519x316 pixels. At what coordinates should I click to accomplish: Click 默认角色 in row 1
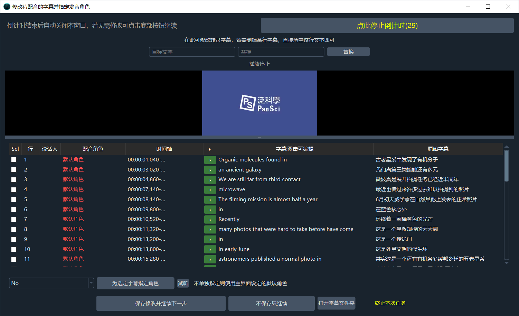(x=73, y=160)
